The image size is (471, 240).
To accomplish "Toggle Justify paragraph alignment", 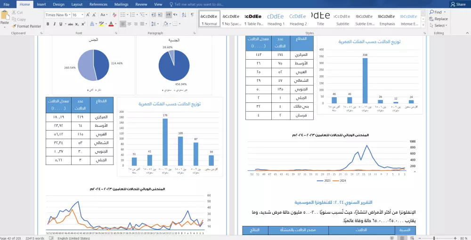I will tap(142, 24).
